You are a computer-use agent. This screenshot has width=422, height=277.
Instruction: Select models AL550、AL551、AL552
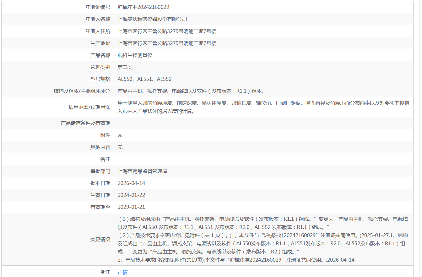(145, 79)
